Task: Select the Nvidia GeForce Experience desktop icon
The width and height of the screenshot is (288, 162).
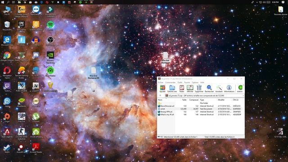Action: point(50,58)
